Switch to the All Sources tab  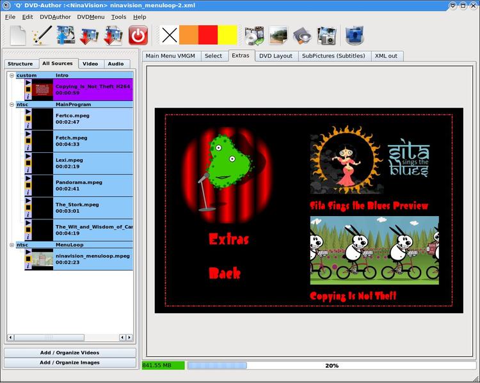pyautogui.click(x=58, y=63)
